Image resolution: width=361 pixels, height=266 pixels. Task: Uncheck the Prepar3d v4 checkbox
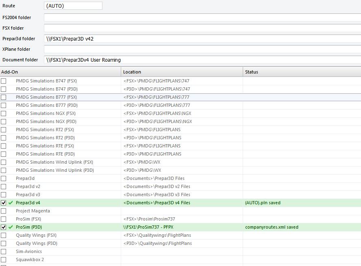4,203
